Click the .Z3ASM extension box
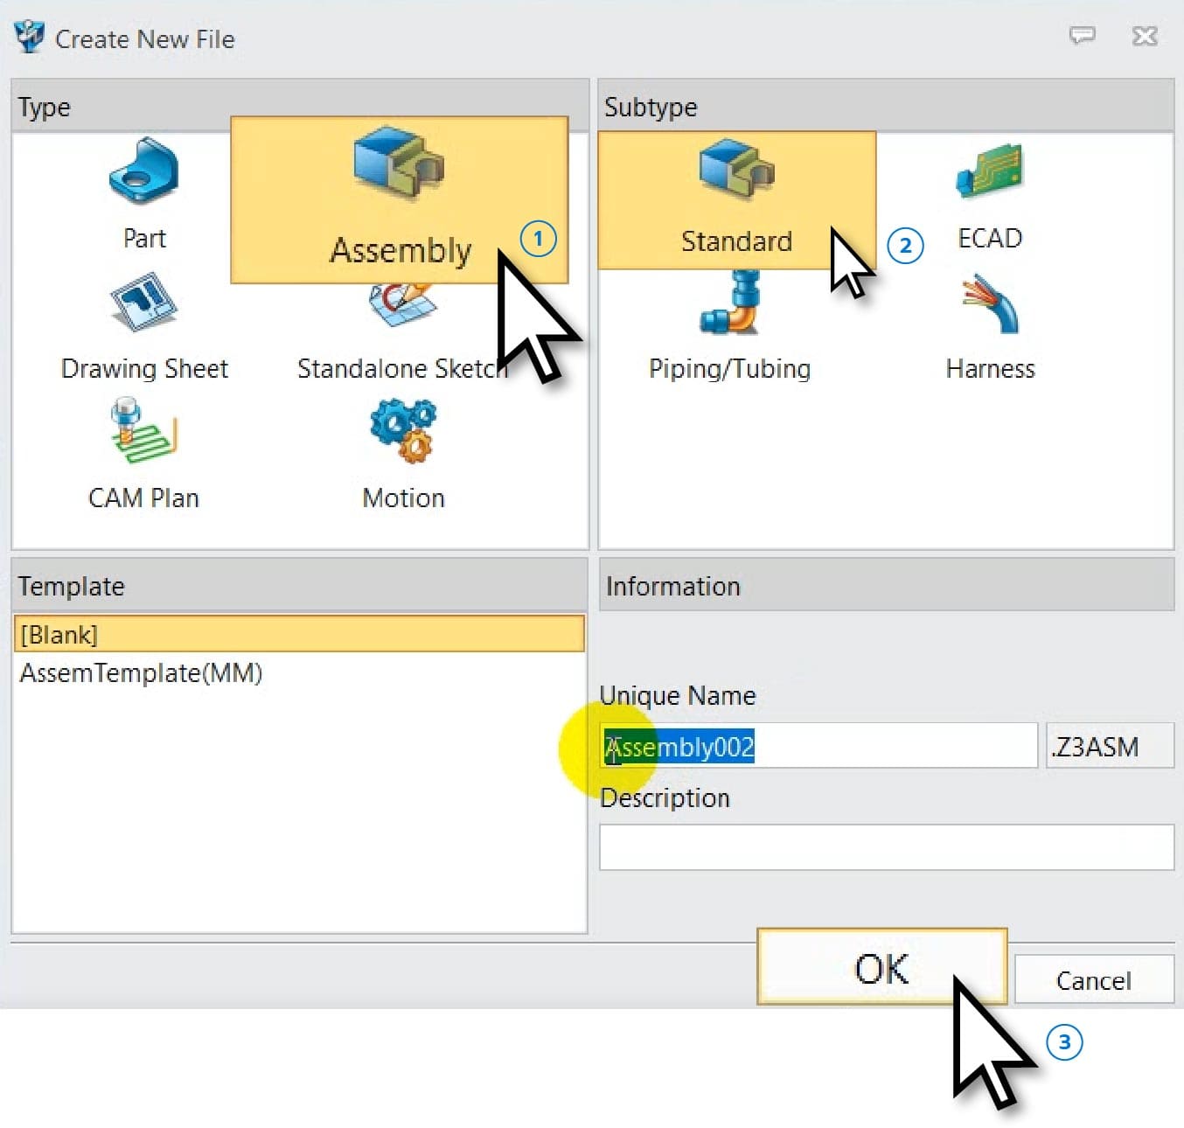The width and height of the screenshot is (1184, 1128). (1109, 747)
